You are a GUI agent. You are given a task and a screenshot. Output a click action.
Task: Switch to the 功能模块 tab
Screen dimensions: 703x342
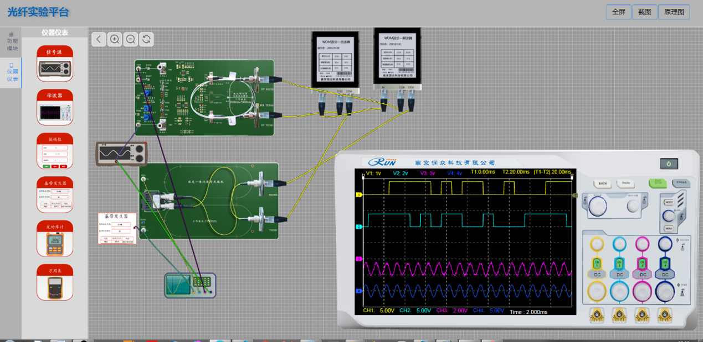pyautogui.click(x=11, y=42)
